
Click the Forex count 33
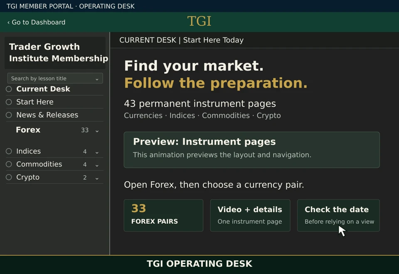(x=85, y=130)
